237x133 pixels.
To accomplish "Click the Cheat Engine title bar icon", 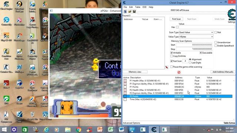I will tap(124, 3).
